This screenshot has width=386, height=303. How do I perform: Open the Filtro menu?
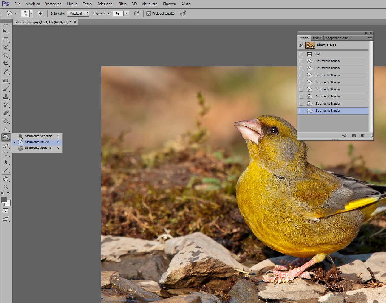[x=122, y=4]
